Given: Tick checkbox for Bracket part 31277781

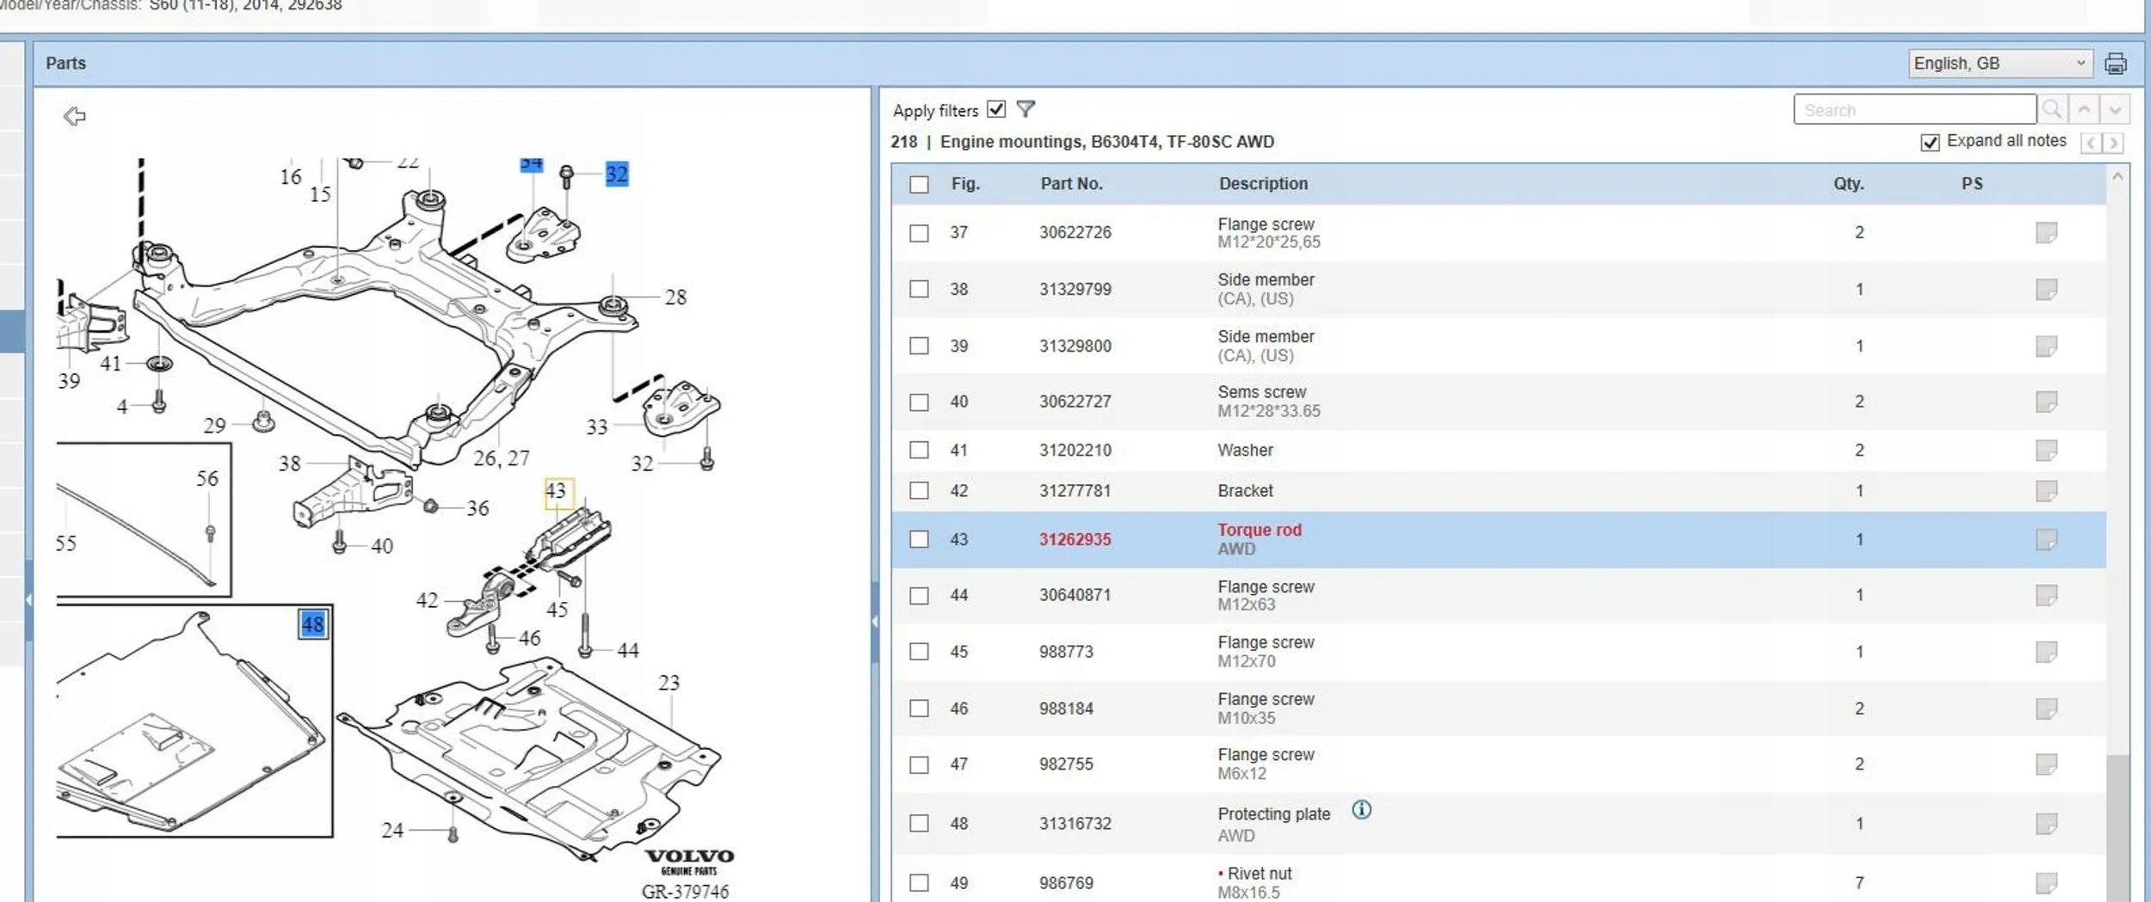Looking at the screenshot, I should [919, 490].
